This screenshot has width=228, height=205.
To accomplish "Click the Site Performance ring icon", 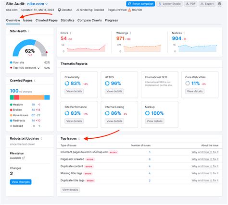I will (x=67, y=113).
